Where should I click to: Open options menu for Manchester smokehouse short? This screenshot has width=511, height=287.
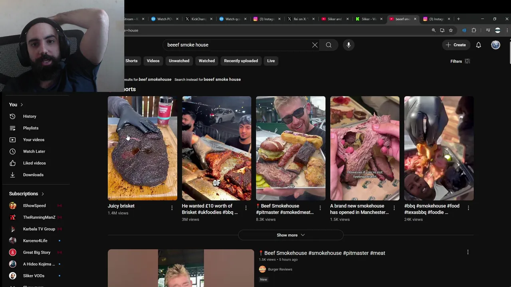(394, 208)
